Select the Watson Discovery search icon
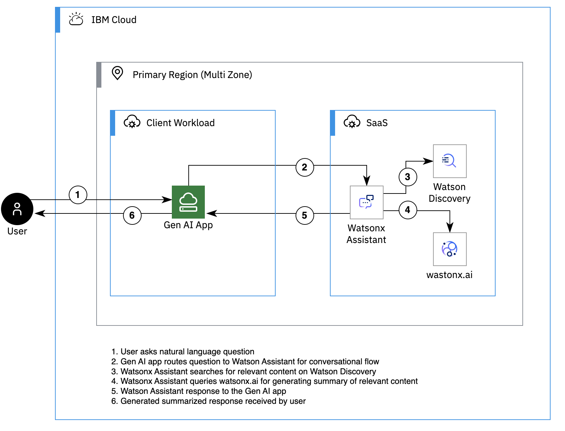The height and width of the screenshot is (431, 565). click(450, 161)
